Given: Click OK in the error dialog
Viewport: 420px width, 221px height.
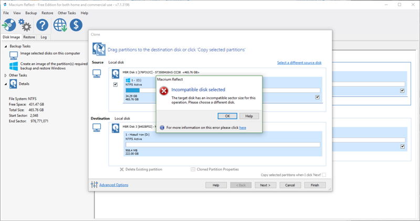Looking at the screenshot, I should pos(227,116).
